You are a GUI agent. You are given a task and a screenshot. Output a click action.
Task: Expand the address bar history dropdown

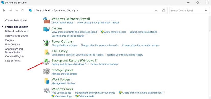click(x=156, y=11)
